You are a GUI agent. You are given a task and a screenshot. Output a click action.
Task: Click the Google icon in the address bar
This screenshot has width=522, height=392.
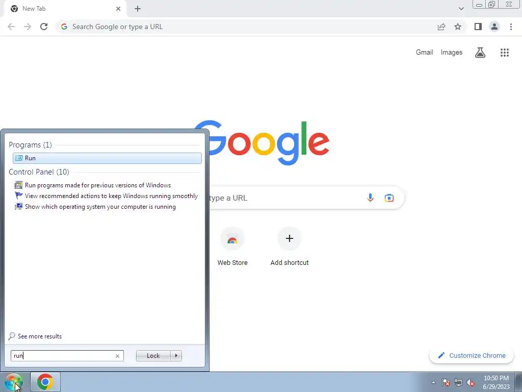coord(64,27)
